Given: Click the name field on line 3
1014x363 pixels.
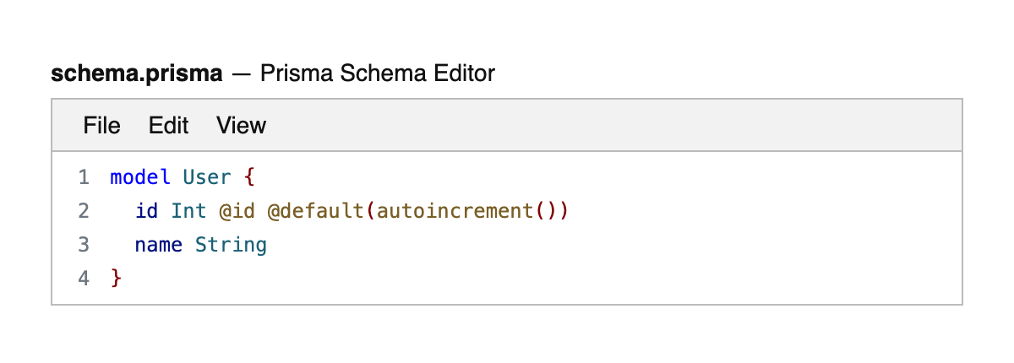Looking at the screenshot, I should [158, 245].
